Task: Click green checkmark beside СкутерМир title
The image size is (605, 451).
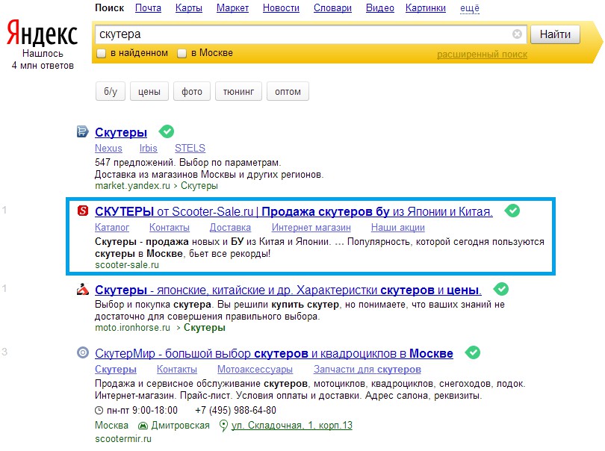Action: (x=473, y=352)
